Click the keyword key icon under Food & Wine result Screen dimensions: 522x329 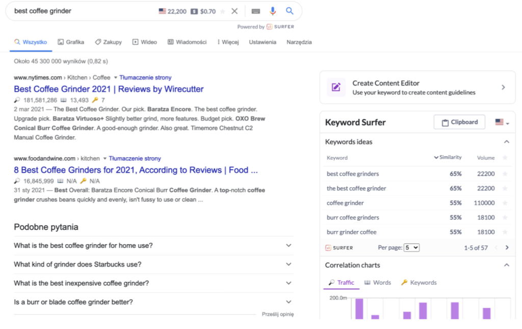coord(83,181)
